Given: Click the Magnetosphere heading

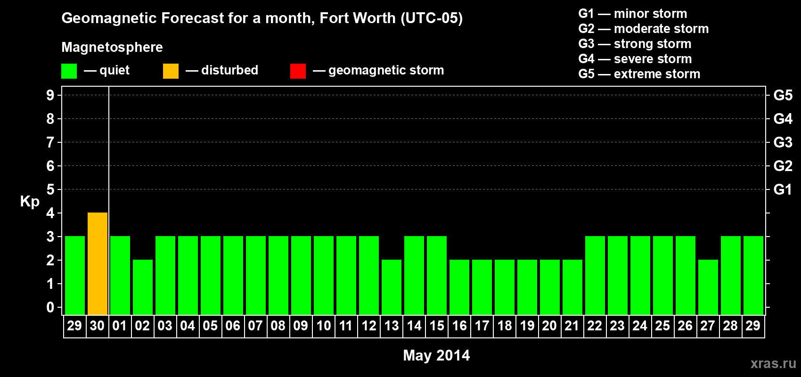Looking at the screenshot, I should coord(112,47).
